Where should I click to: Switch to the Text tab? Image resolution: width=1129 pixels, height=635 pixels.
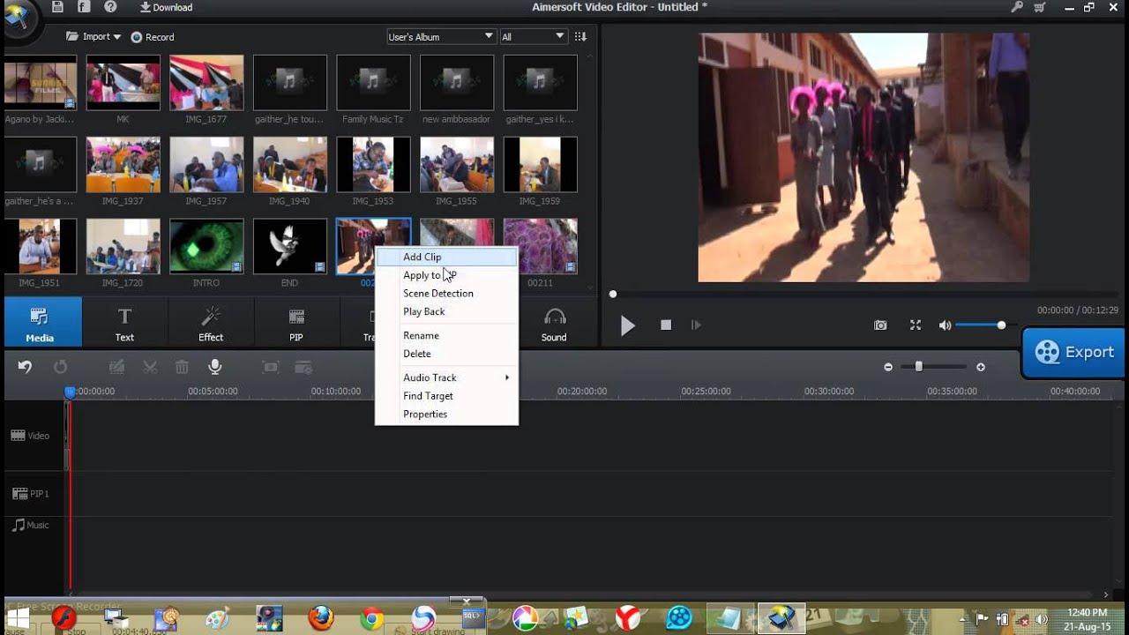pyautogui.click(x=124, y=323)
